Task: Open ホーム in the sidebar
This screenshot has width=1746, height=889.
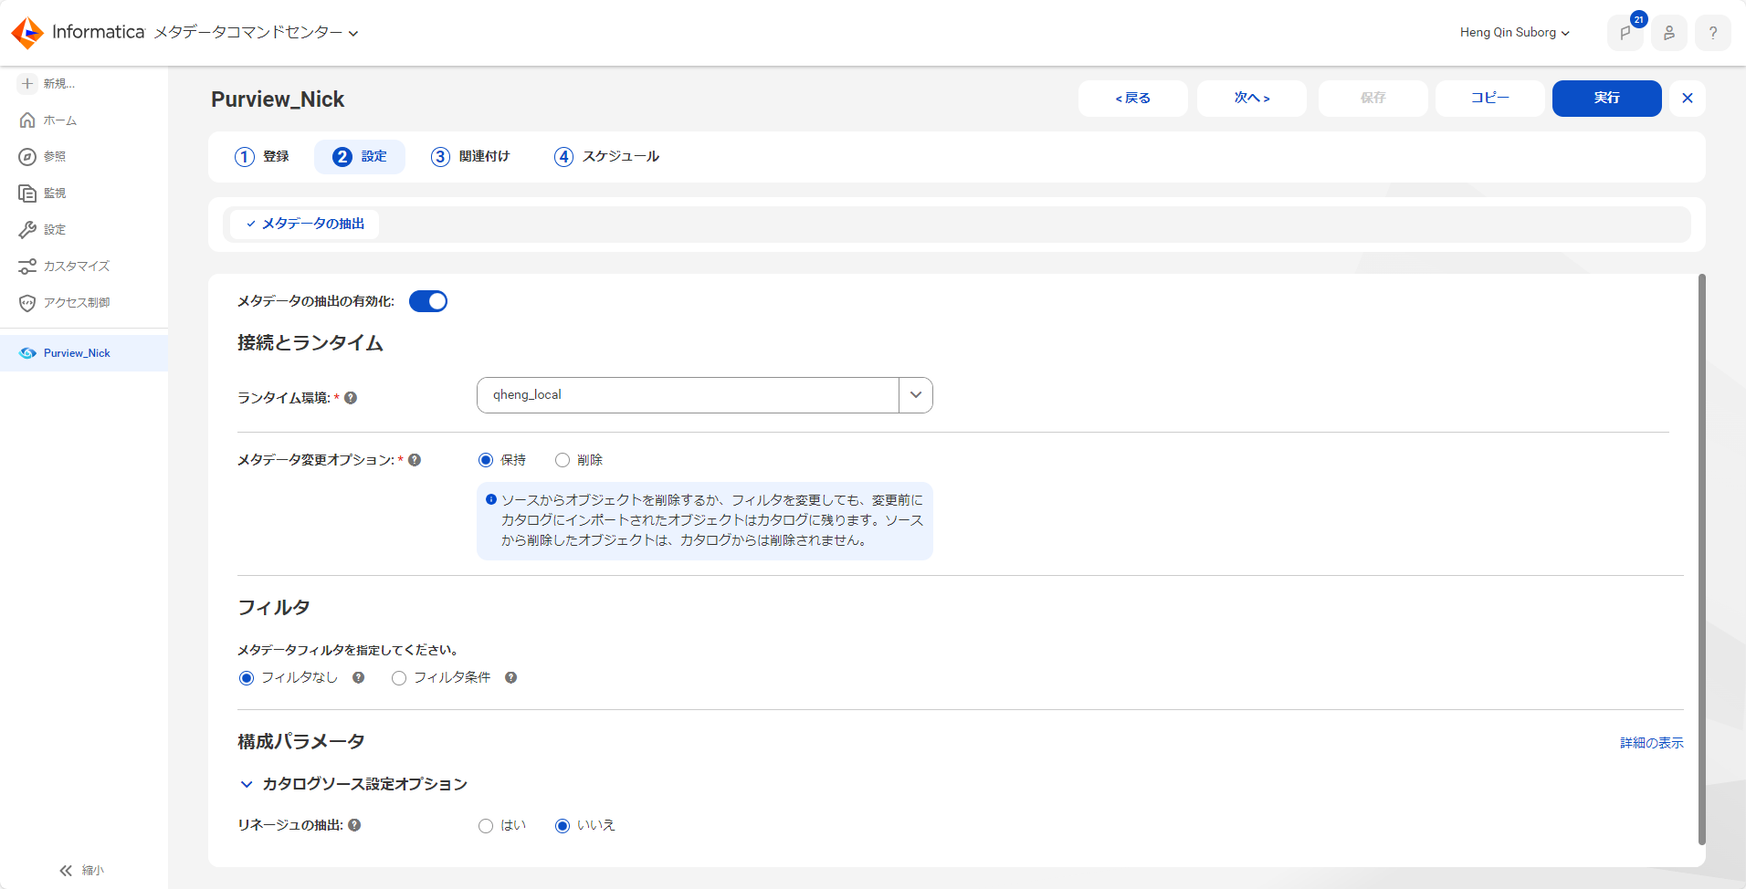Action: [x=60, y=120]
